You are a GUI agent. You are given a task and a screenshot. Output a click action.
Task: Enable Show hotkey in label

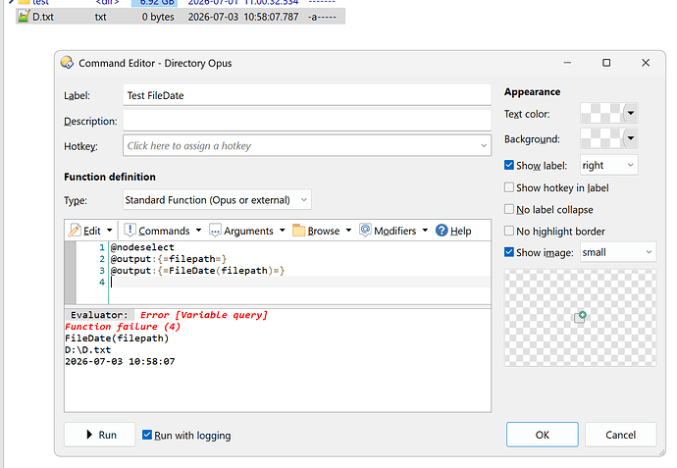pos(509,187)
